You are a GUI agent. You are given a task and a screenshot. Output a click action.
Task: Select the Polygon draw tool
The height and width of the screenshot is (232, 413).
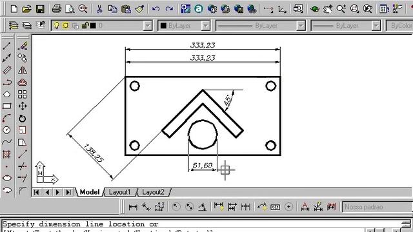tap(7, 94)
